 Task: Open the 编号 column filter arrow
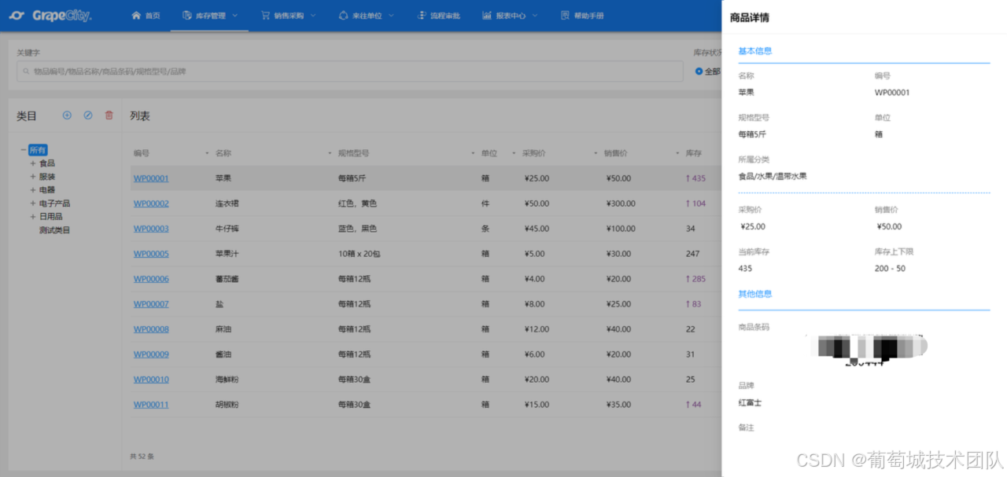[207, 153]
